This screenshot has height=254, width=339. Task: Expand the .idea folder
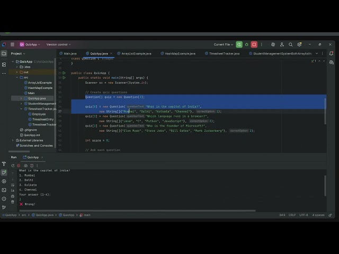[17, 67]
